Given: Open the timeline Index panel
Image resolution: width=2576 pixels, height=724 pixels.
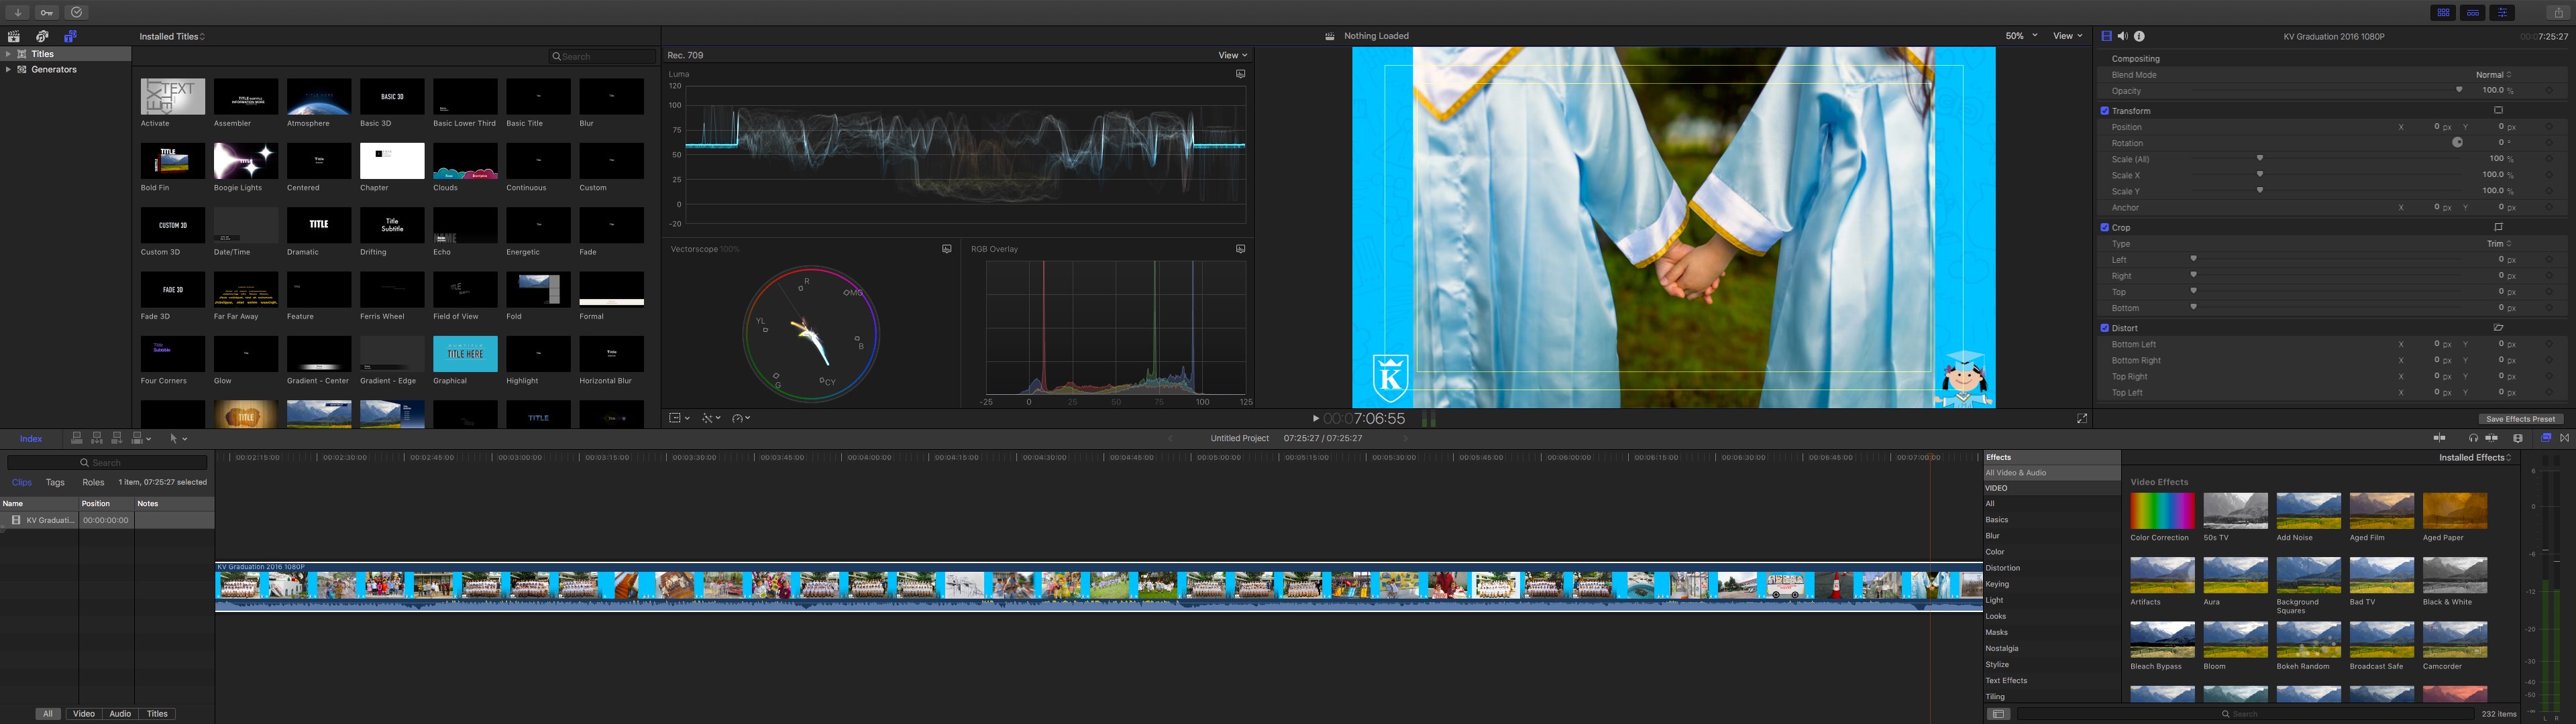Looking at the screenshot, I should (x=32, y=438).
